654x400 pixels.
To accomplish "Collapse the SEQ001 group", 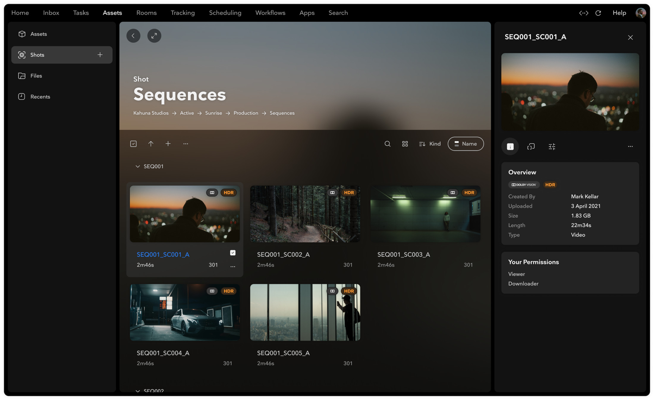I will pyautogui.click(x=138, y=166).
